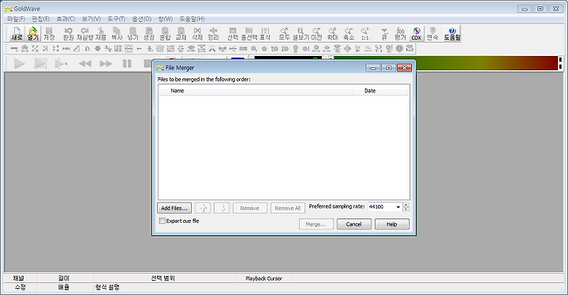
Task: Click the 환원 (Undo) toolbar icon
Action: (68, 34)
